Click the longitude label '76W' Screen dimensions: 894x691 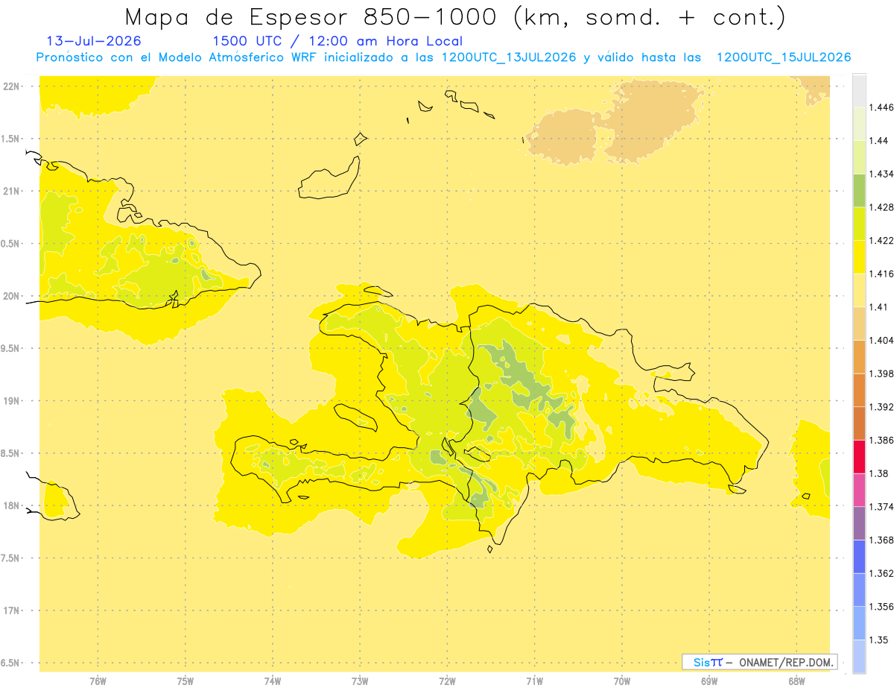[98, 681]
